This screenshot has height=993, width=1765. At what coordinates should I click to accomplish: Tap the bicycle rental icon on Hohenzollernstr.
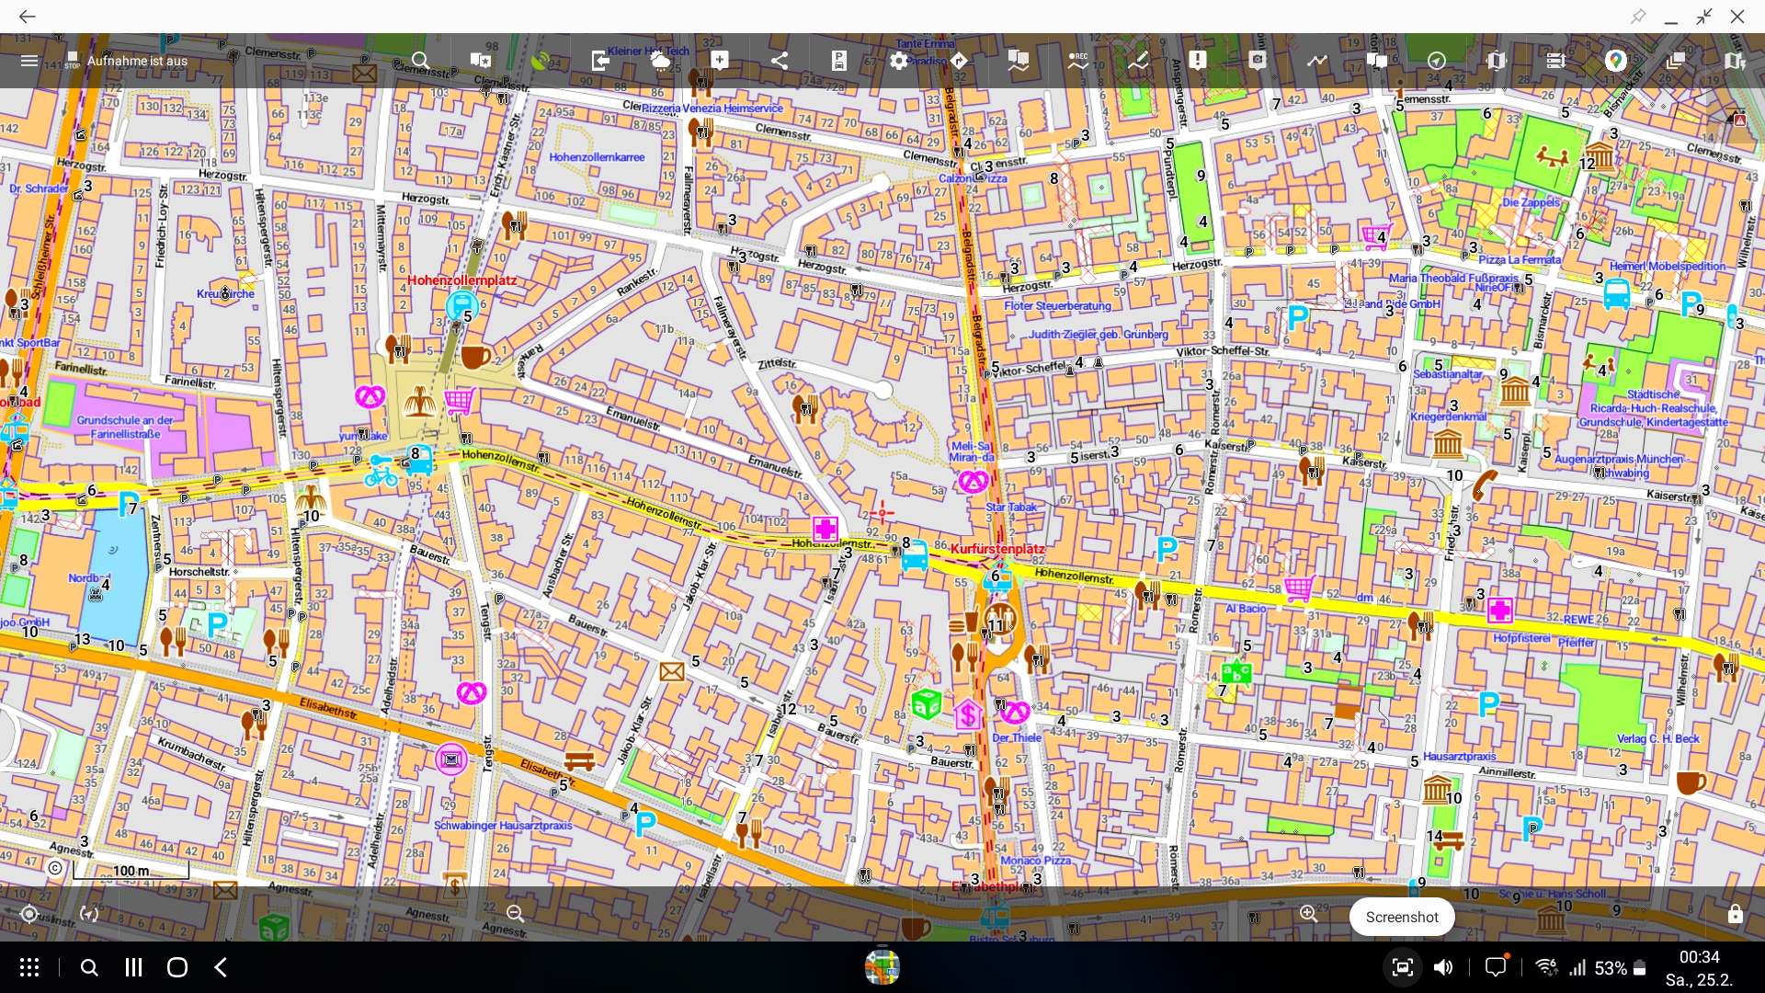381,473
